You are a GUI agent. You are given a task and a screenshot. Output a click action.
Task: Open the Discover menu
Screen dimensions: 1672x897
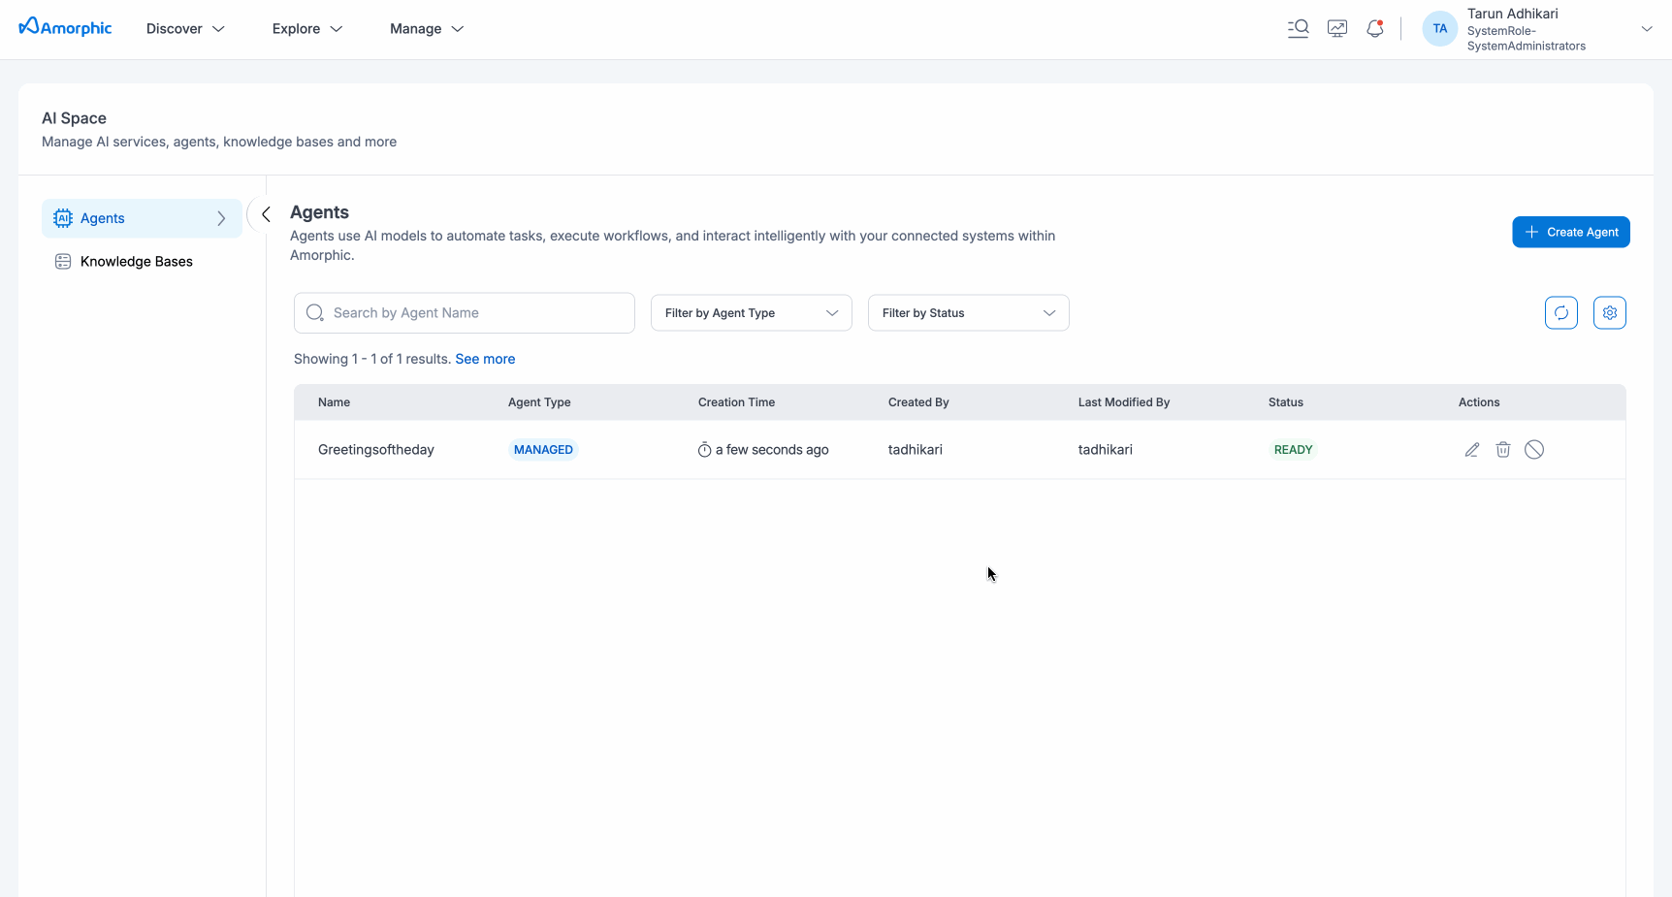pyautogui.click(x=185, y=29)
